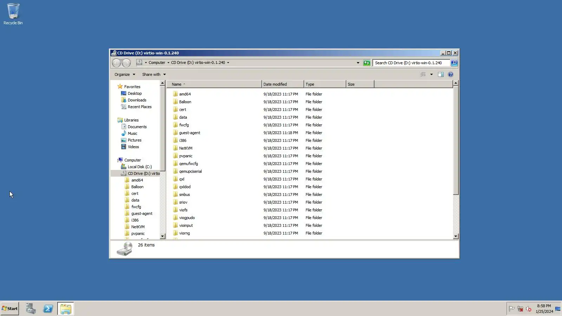
Task: Click the Music library icon in navigation pane
Action: coord(124,133)
